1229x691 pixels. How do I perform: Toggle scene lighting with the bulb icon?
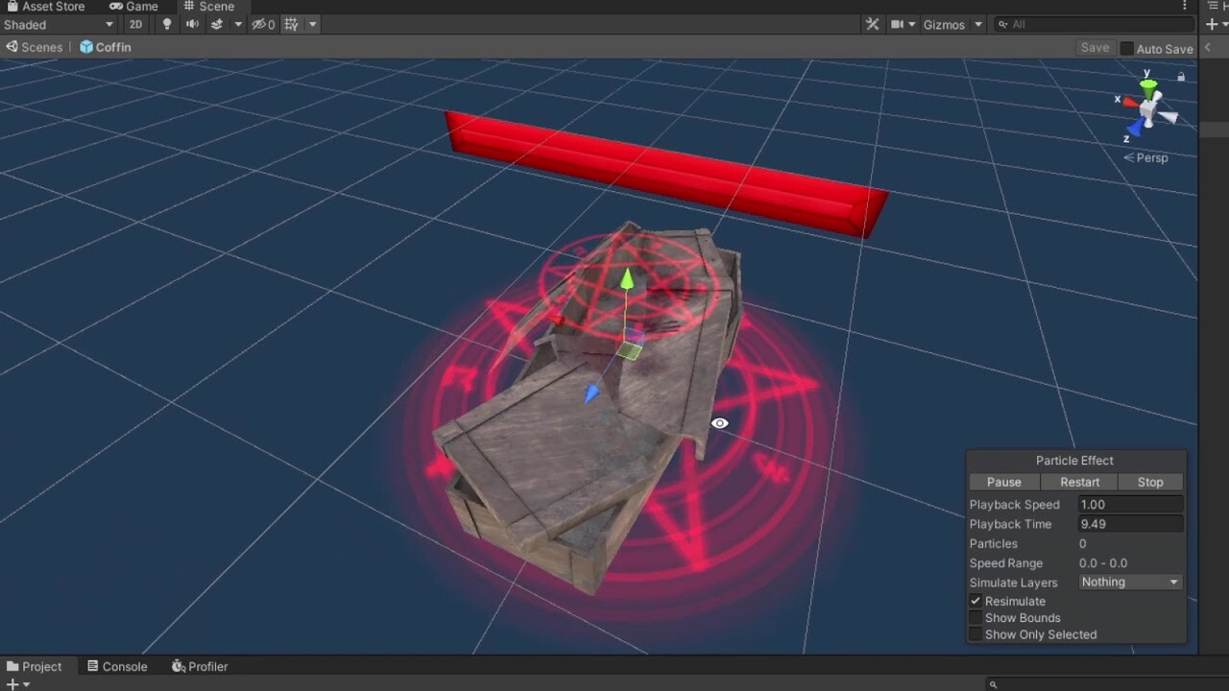pyautogui.click(x=165, y=24)
